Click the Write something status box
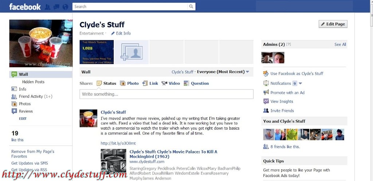The height and width of the screenshot is (181, 373). [x=166, y=94]
